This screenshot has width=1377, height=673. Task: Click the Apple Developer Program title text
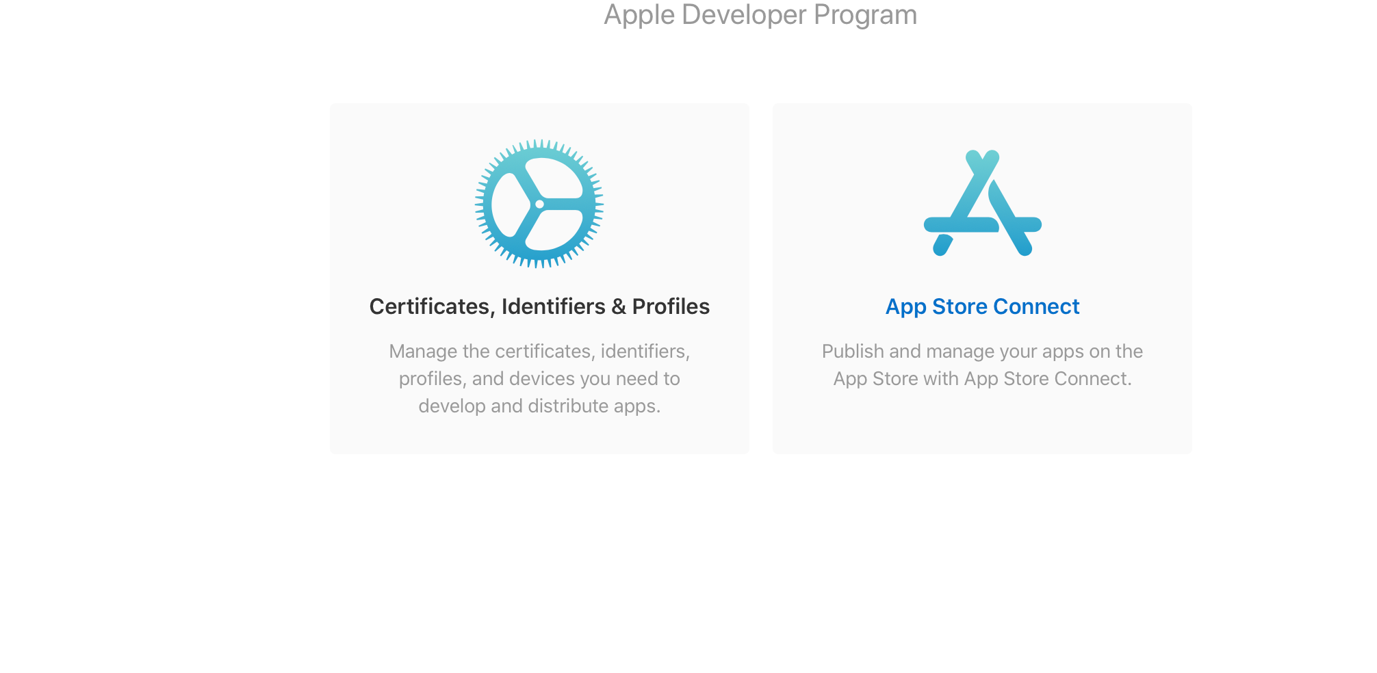pyautogui.click(x=760, y=14)
